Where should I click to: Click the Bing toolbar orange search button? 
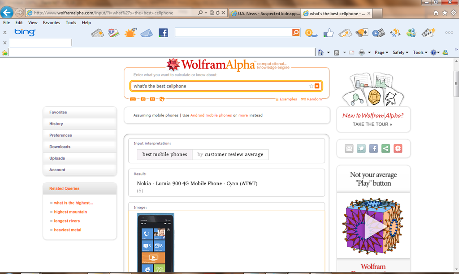(x=296, y=32)
